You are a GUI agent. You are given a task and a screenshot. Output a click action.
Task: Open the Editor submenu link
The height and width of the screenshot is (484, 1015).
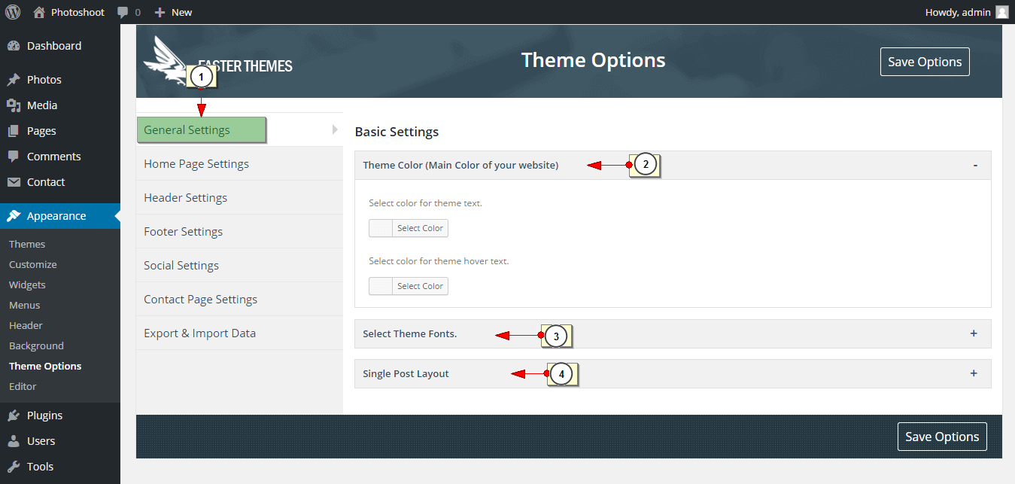tap(23, 386)
